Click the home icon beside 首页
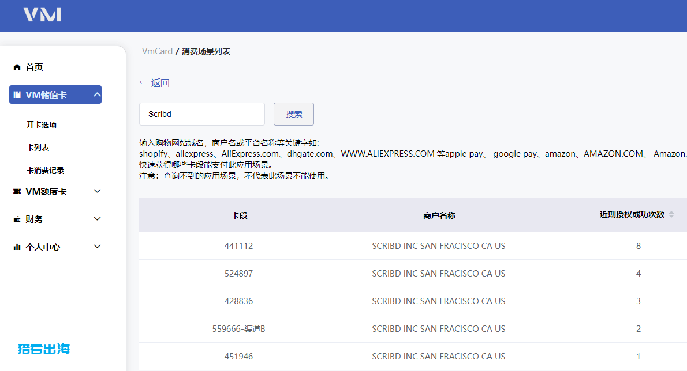687x371 pixels. (17, 67)
